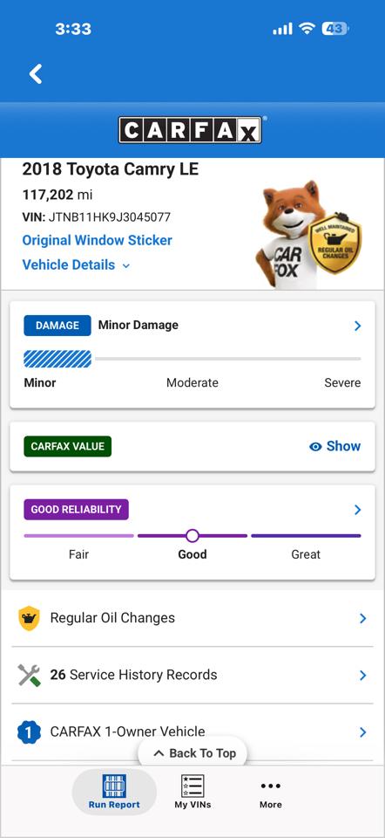The height and width of the screenshot is (838, 385).
Task: Open My VINs list icon
Action: click(x=192, y=786)
